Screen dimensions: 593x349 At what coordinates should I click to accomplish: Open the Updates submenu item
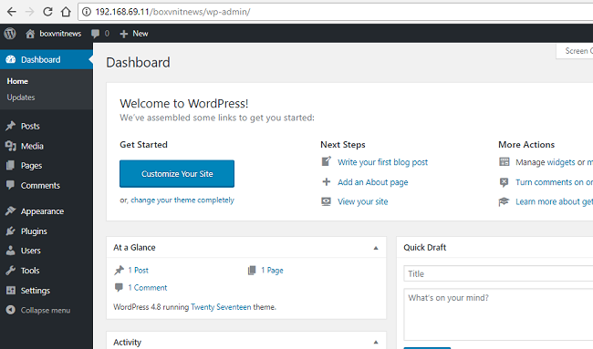click(21, 98)
